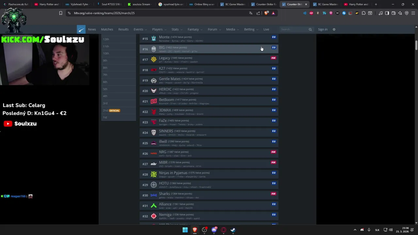Screen dimensions: 418x235
Task: Click the music note playlist icon
Action: tap(380, 13)
